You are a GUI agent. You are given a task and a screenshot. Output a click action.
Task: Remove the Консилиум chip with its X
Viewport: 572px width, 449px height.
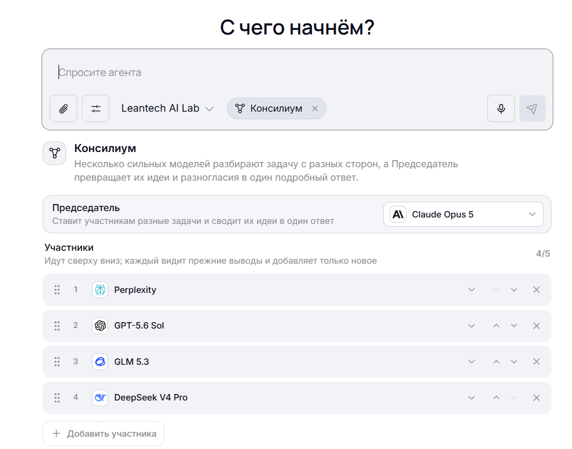tap(315, 108)
